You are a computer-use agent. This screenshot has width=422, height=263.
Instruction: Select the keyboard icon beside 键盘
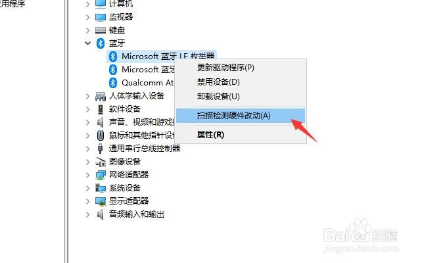coord(101,30)
